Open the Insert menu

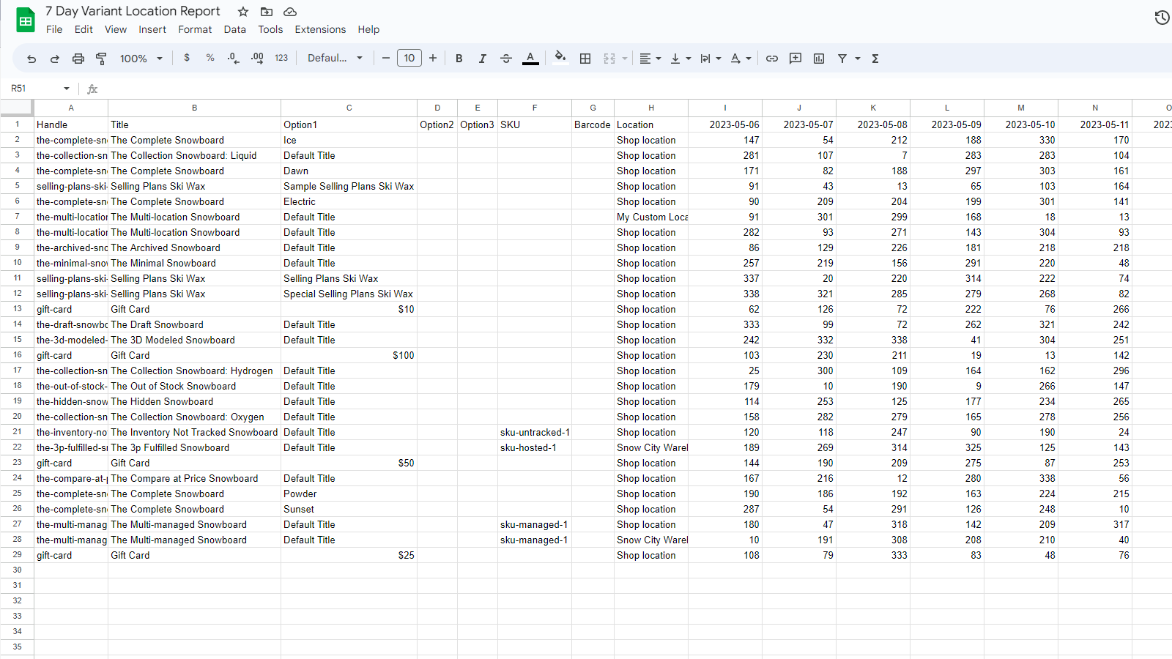[x=152, y=29]
